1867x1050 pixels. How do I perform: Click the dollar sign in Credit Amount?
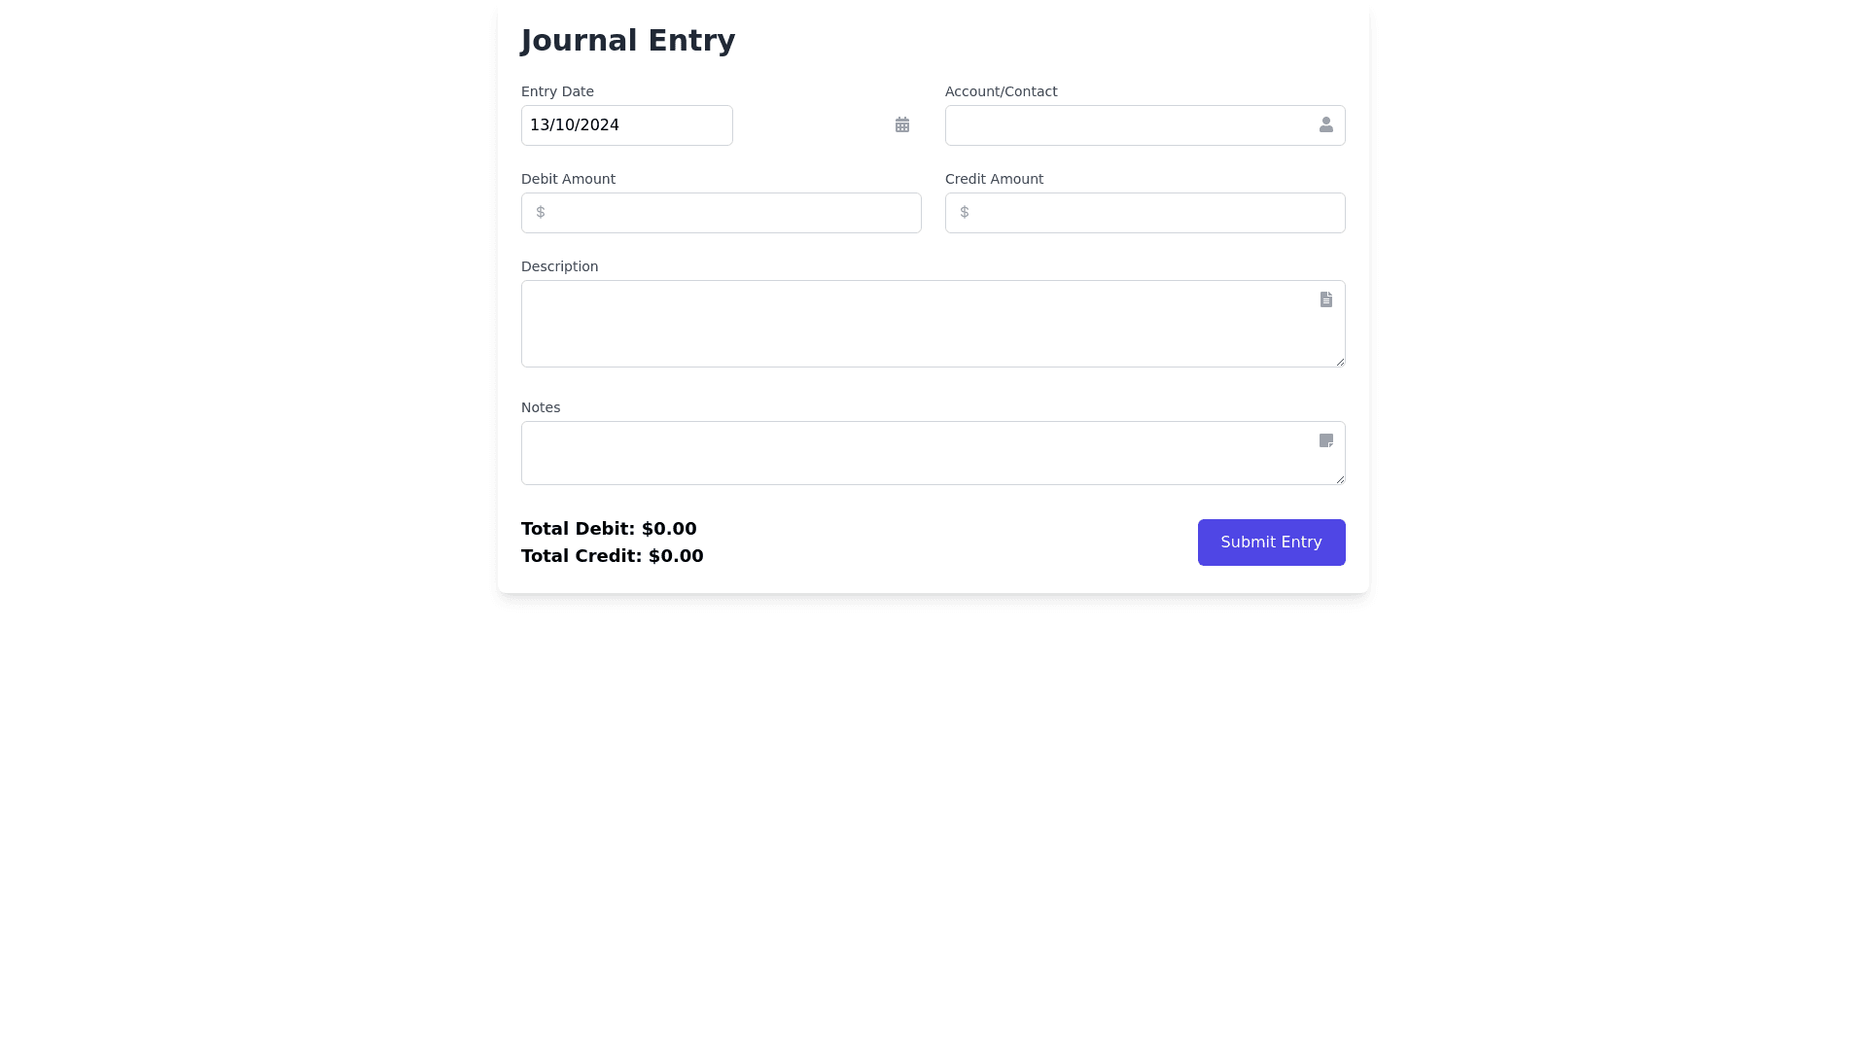click(x=965, y=212)
